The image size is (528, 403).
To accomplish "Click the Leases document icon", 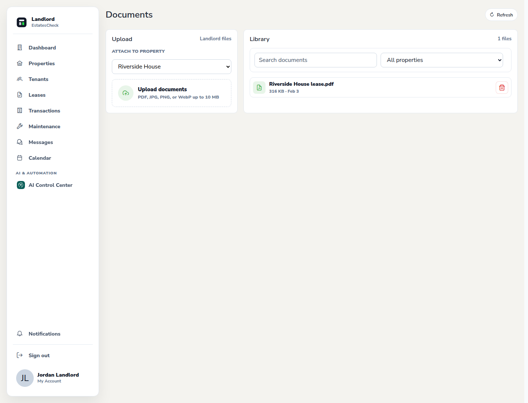I will click(x=20, y=95).
